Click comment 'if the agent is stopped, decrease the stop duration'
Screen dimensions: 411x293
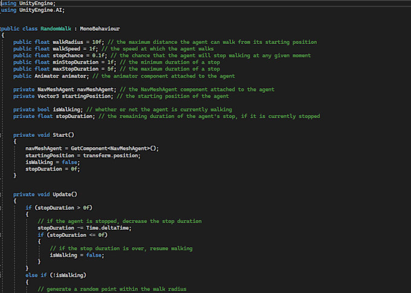(124, 221)
